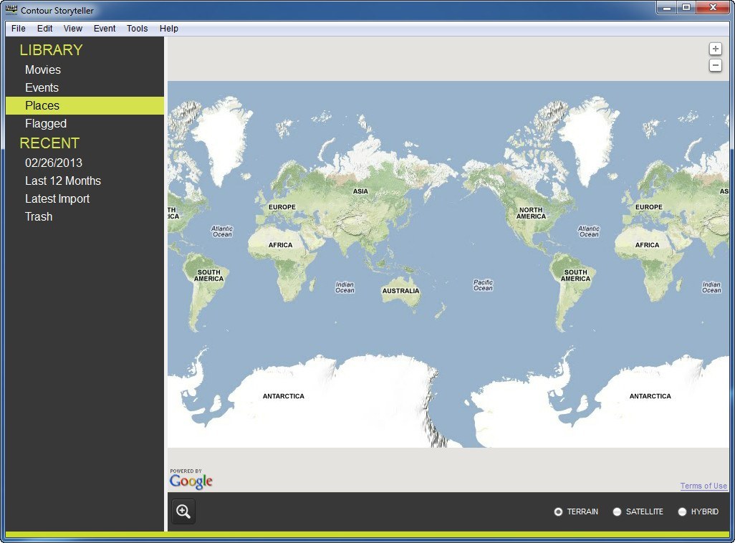Select the 02/26/2013 recent entry
Screen dimensions: 735x543
[x=54, y=163]
